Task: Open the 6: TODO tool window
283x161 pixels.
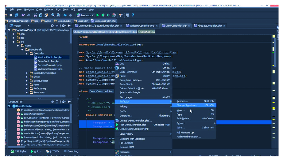Action: point(52,152)
